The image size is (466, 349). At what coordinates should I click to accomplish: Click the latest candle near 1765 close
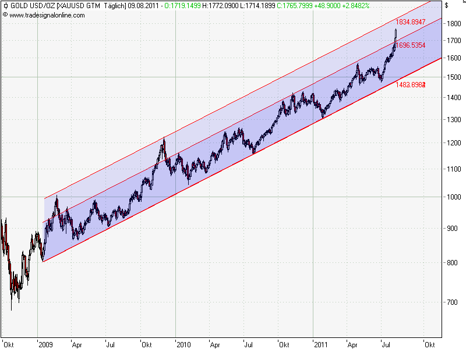tap(396, 34)
